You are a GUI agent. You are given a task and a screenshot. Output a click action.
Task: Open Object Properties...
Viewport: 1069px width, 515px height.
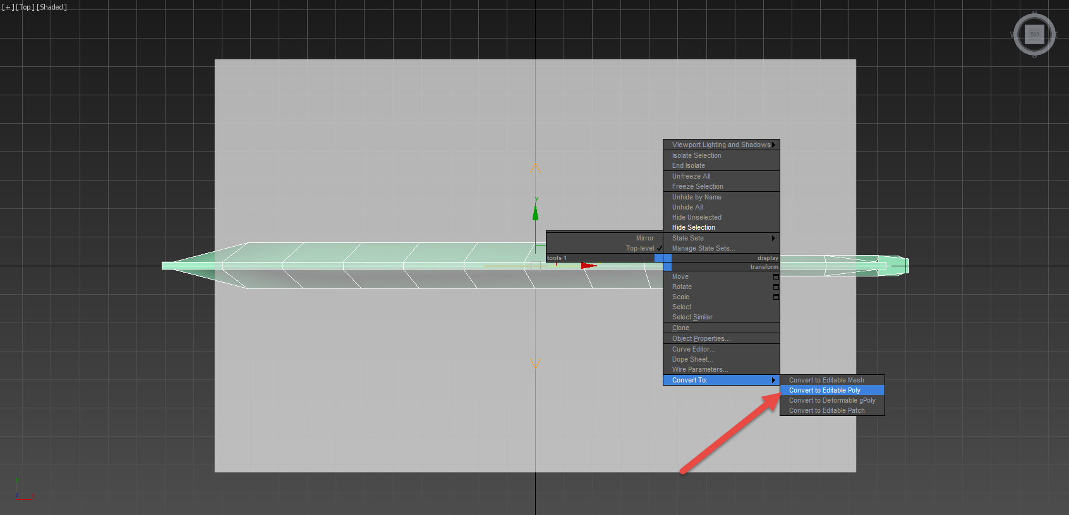722,339
